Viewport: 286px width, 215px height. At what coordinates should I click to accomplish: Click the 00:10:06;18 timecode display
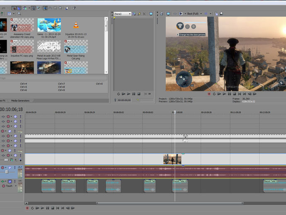click(11, 109)
